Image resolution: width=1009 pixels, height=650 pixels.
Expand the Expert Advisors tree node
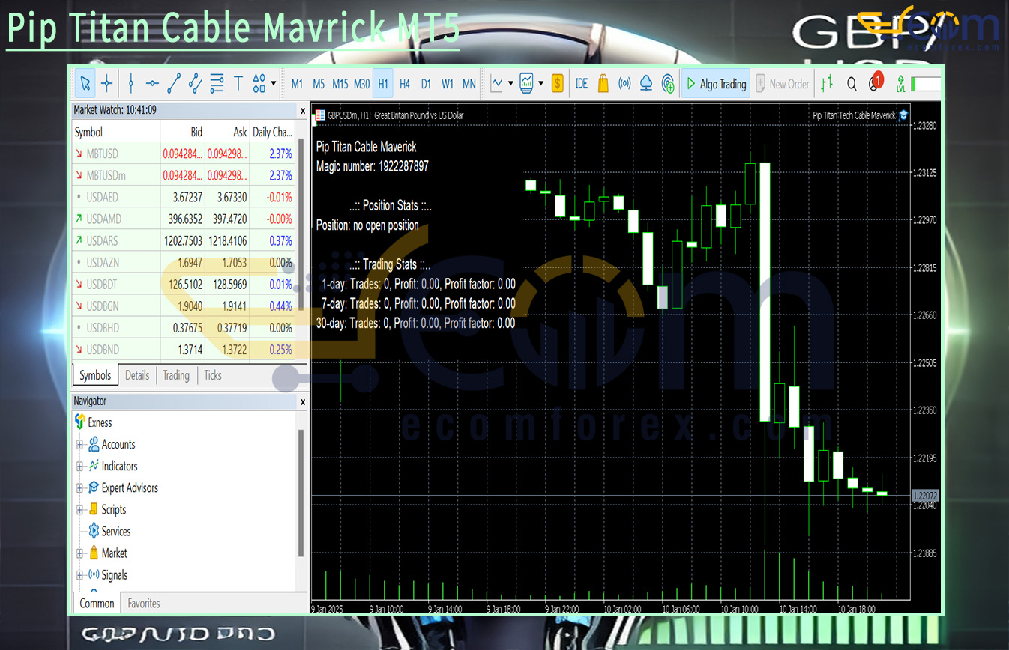(80, 488)
